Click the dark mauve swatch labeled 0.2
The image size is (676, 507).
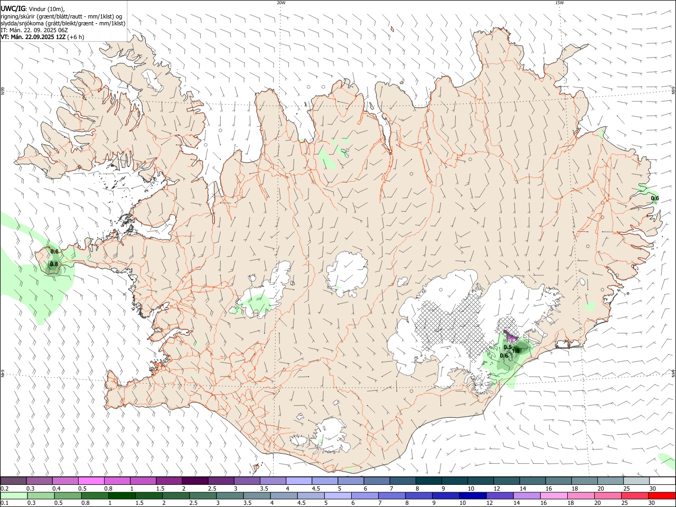click(x=13, y=481)
